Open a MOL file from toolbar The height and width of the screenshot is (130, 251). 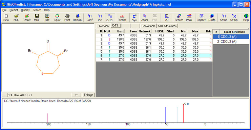click(16, 18)
